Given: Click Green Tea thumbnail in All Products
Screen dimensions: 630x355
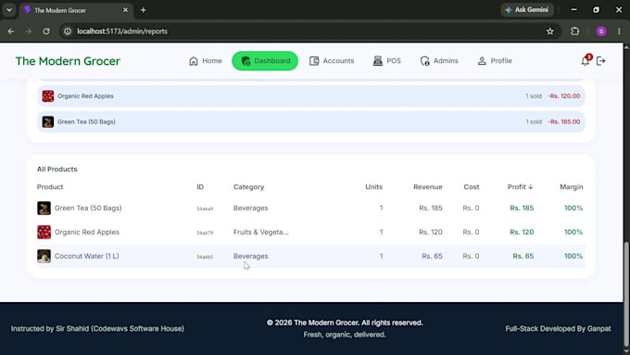Looking at the screenshot, I should [x=44, y=209].
